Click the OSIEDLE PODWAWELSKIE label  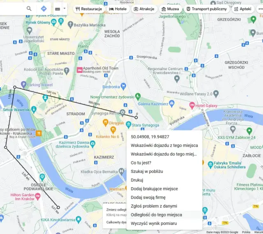click(38, 187)
